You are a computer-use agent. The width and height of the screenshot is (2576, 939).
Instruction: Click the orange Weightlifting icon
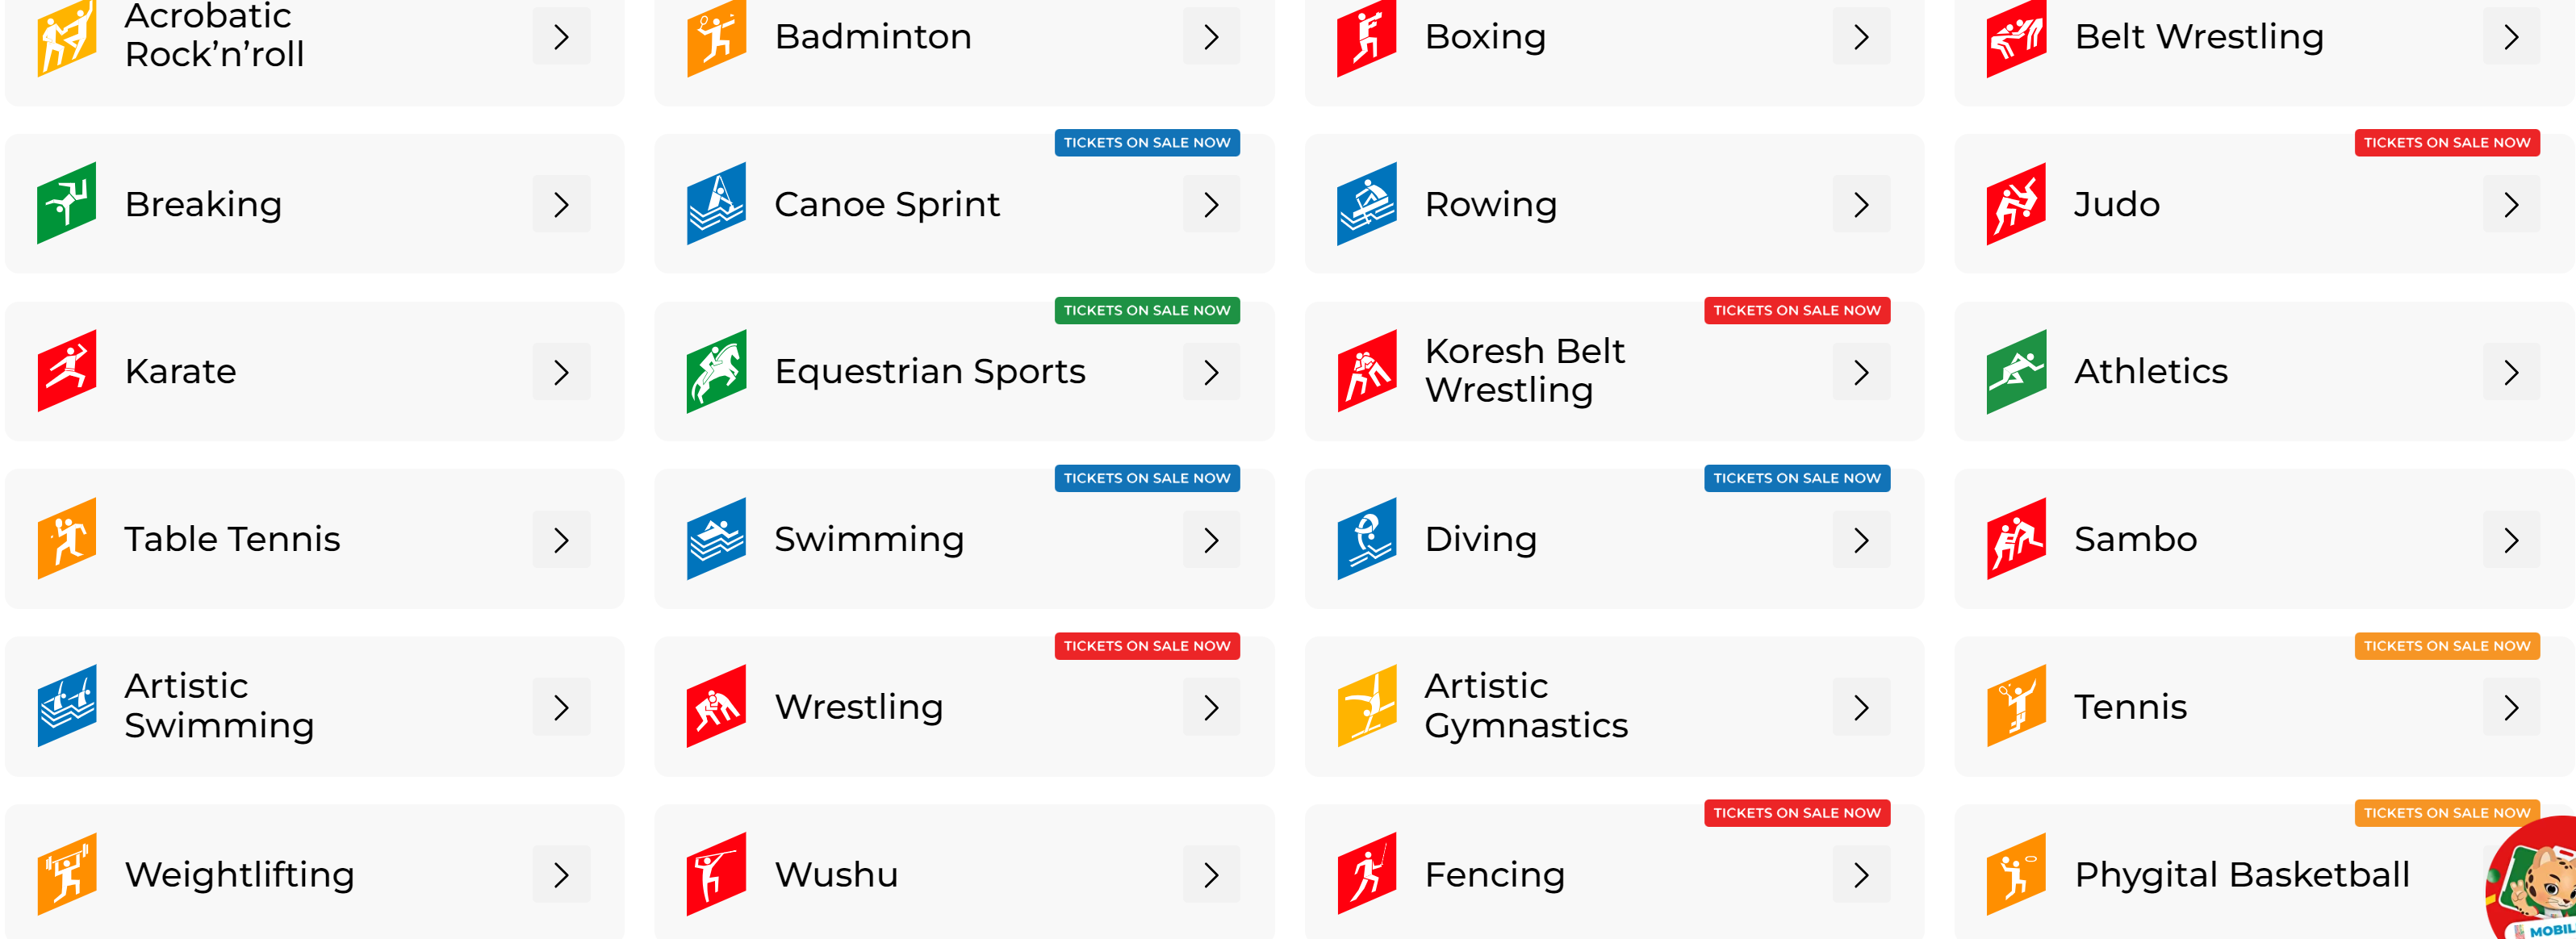click(66, 874)
